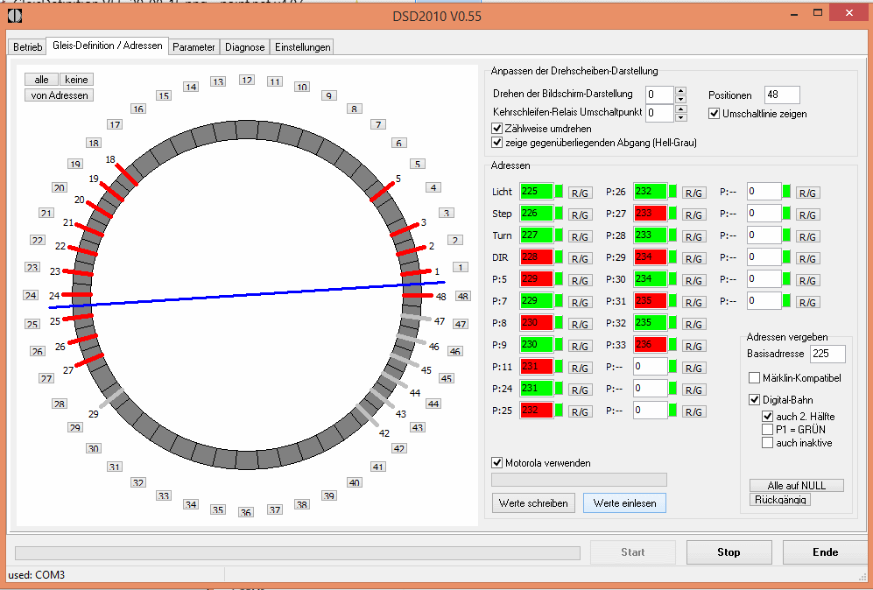Image resolution: width=873 pixels, height=590 pixels.
Task: Click R/G button for Licht address
Action: [x=581, y=193]
